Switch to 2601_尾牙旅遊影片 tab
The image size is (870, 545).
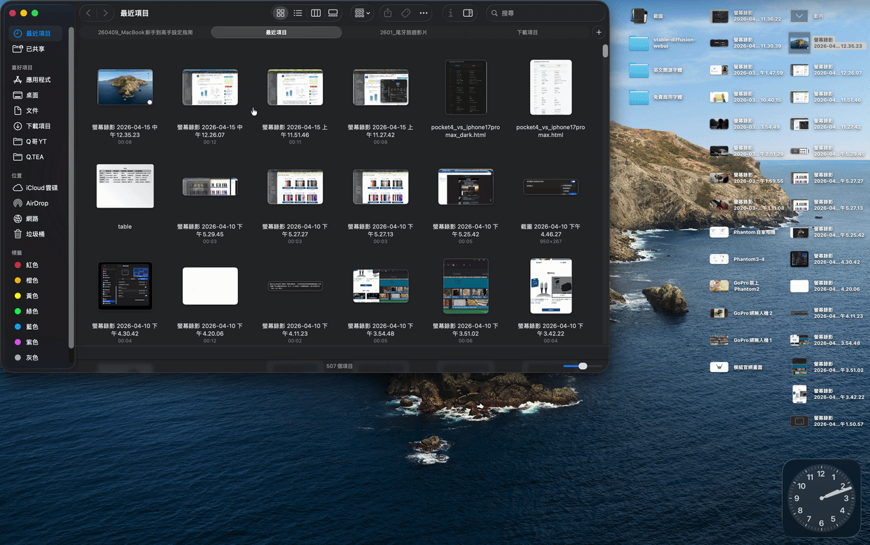[x=404, y=33]
